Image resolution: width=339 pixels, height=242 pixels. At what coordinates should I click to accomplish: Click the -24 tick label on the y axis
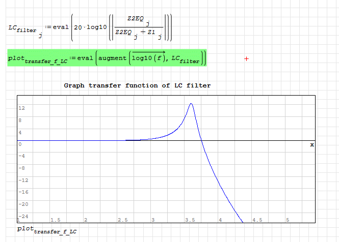coord(22,216)
